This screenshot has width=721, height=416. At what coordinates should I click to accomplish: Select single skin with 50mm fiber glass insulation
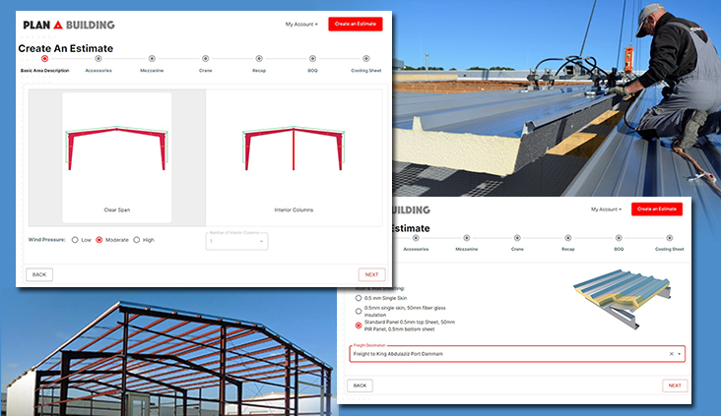pyautogui.click(x=359, y=312)
